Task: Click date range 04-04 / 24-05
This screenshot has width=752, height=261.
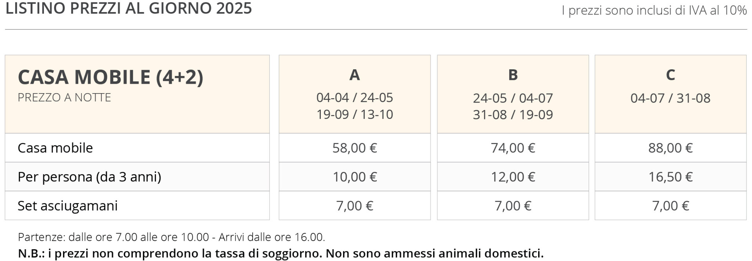Action: pos(354,97)
